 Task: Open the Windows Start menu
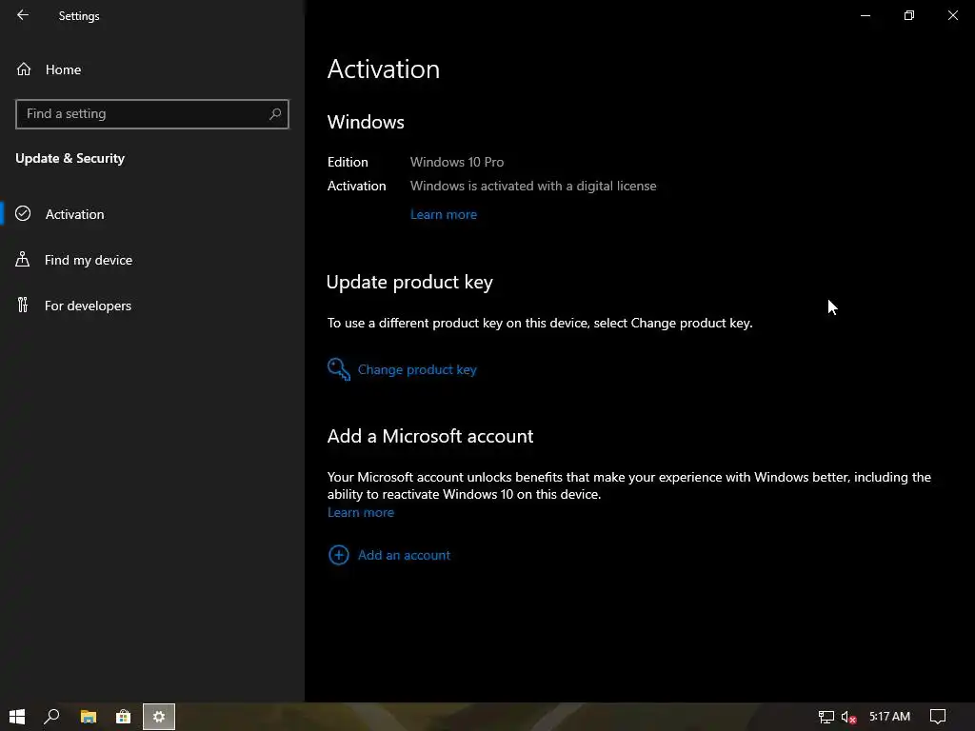click(x=17, y=717)
